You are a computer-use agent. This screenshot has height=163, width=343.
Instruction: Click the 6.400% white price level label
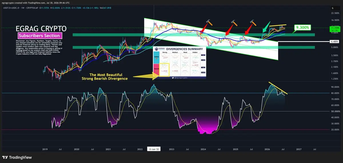pos(334,42)
